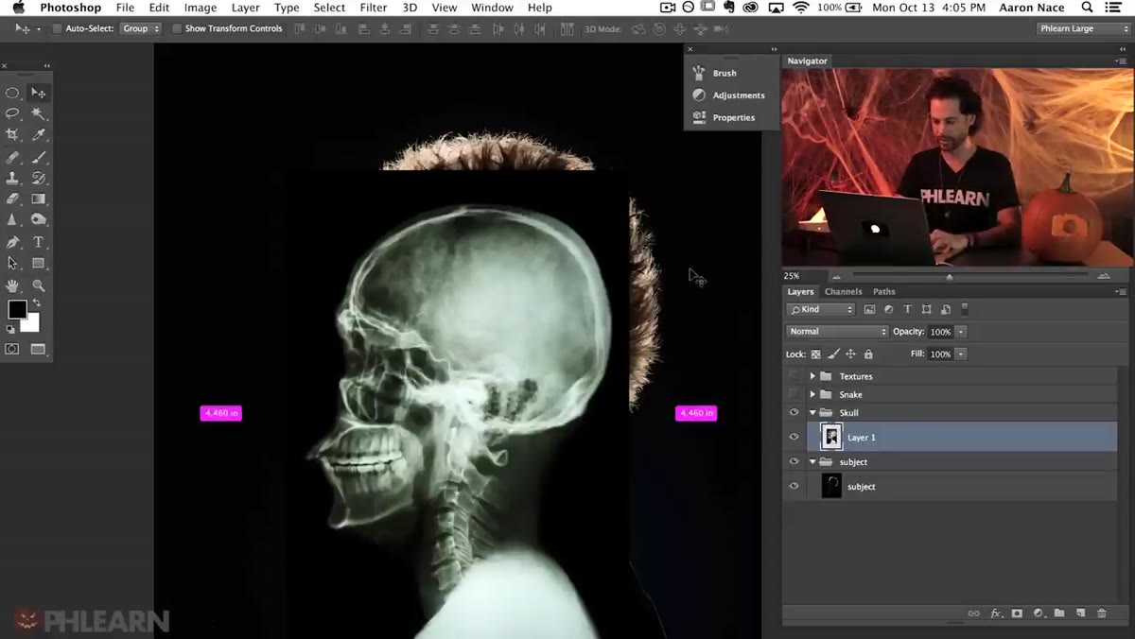This screenshot has width=1135, height=639.
Task: Select the Rectangle shape tool
Action: click(x=39, y=263)
